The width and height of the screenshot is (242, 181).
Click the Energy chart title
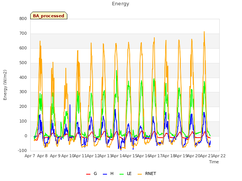point(120,4)
